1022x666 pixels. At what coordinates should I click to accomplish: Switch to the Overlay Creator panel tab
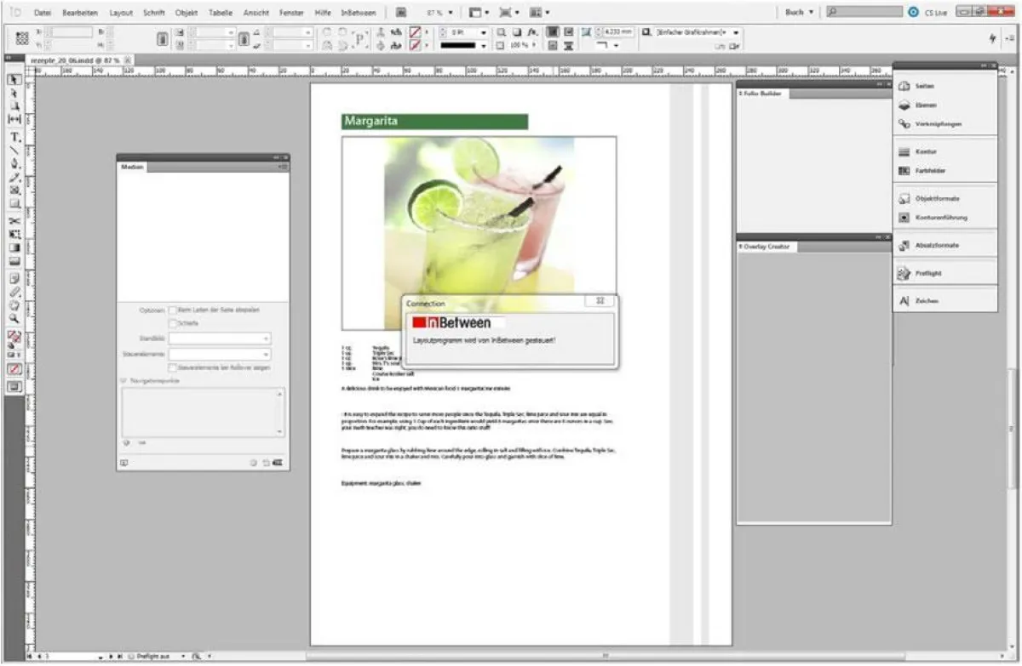pyautogui.click(x=766, y=248)
